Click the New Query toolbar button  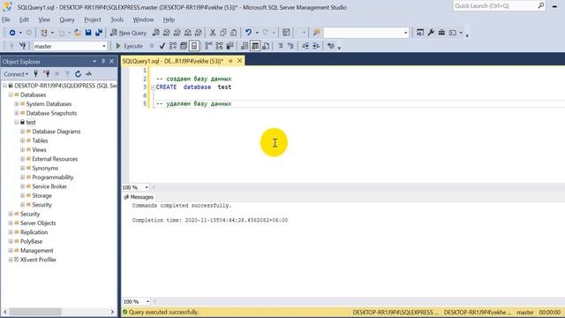pos(128,33)
